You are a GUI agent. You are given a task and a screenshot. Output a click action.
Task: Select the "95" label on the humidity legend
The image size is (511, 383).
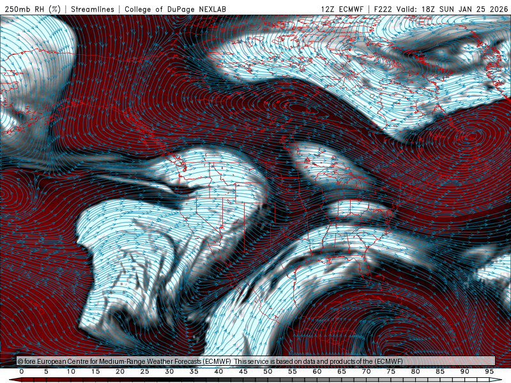click(x=489, y=372)
